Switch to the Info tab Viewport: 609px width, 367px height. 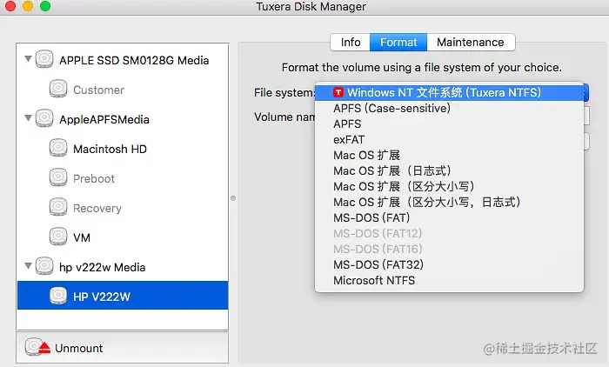point(351,42)
